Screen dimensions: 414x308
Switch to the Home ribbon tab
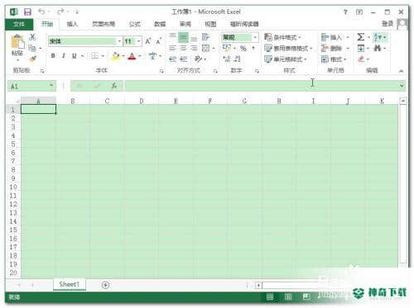[47, 24]
